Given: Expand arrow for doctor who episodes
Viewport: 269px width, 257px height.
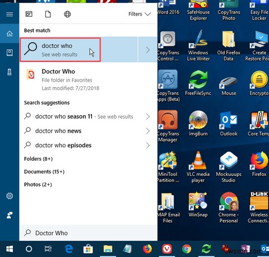Looking at the screenshot, I should click(x=148, y=145).
